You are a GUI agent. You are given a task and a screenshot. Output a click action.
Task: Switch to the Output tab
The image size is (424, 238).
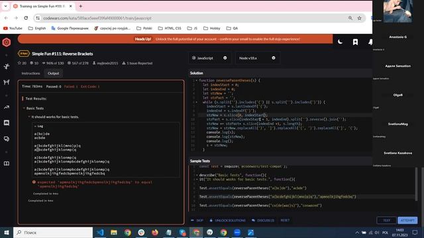53,73
